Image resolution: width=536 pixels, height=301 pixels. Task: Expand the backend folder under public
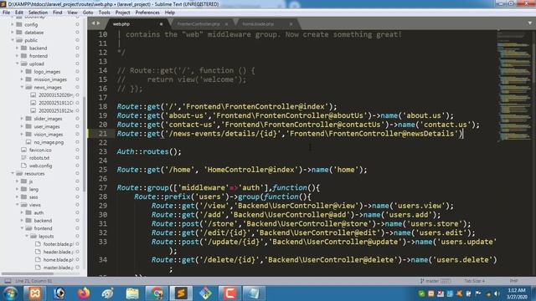coord(18,48)
